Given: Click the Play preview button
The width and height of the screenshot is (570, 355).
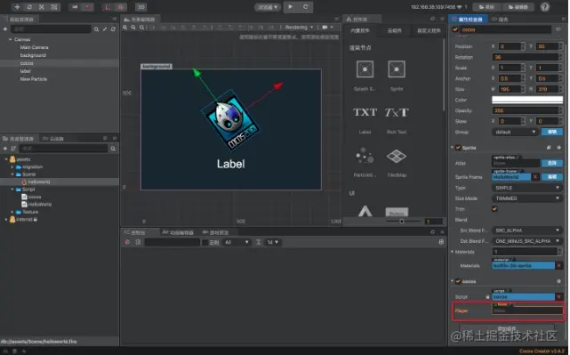Looking at the screenshot, I should click(291, 7).
